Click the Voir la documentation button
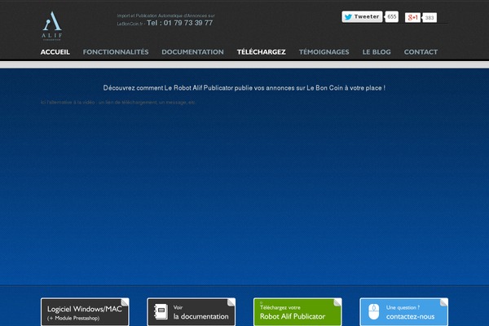 point(192,312)
